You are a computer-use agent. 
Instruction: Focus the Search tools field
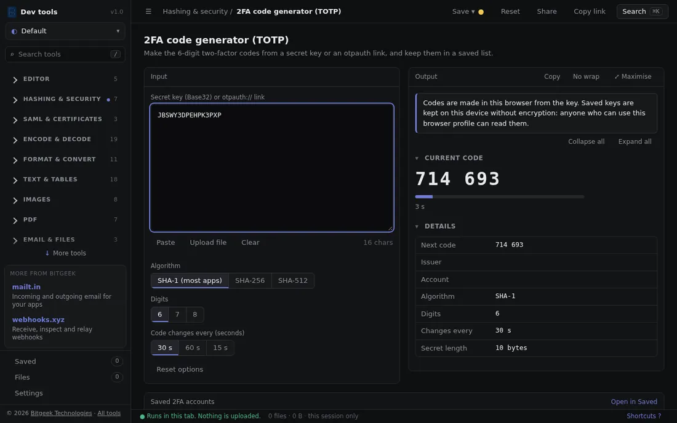click(65, 54)
